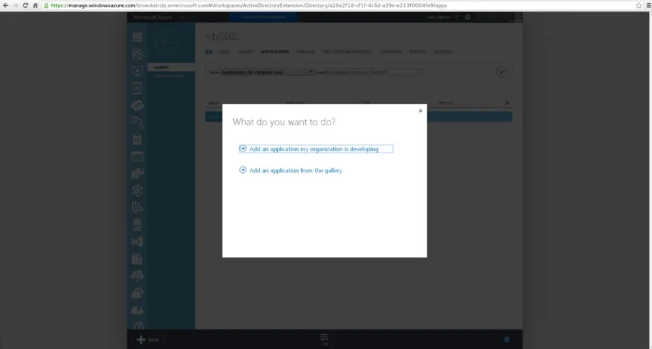652x349 pixels.
Task: Switch to the DOMAINS tab
Action: [x=306, y=52]
